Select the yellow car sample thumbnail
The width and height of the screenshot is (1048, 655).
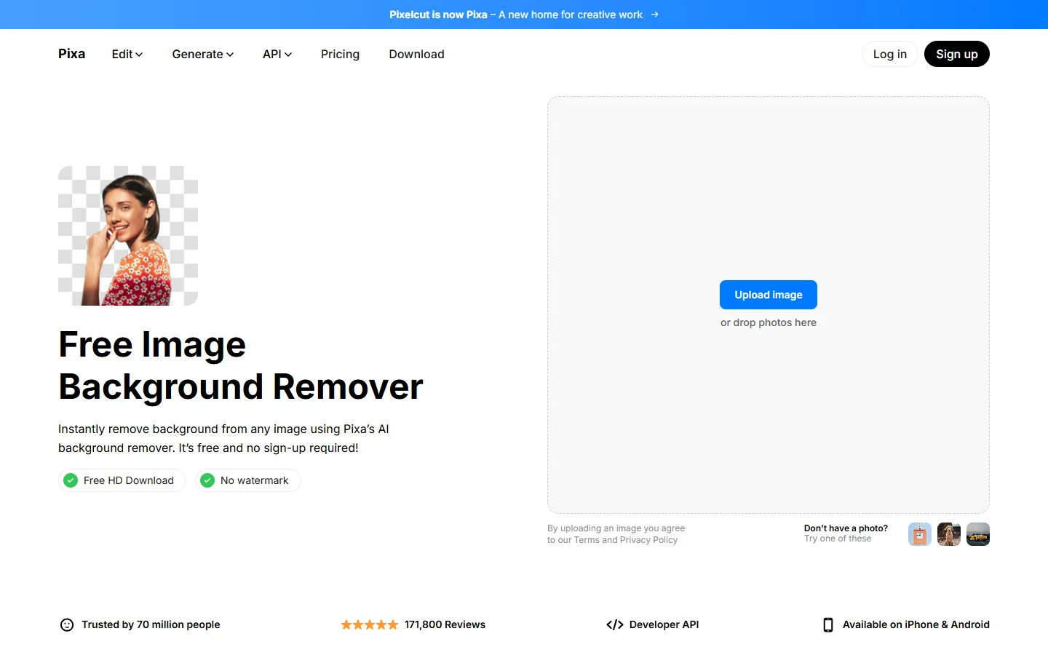pyautogui.click(x=978, y=533)
